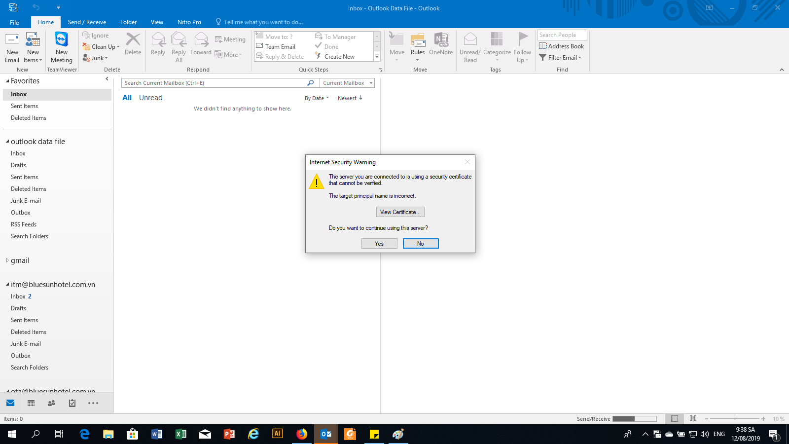The image size is (789, 444).
Task: Click No in the security warning
Action: coord(421,244)
